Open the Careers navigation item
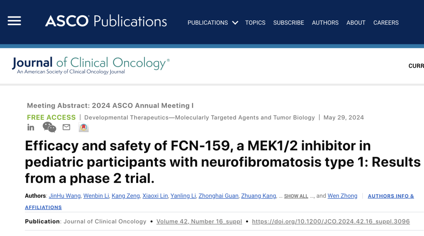The height and width of the screenshot is (236, 424). tap(386, 23)
